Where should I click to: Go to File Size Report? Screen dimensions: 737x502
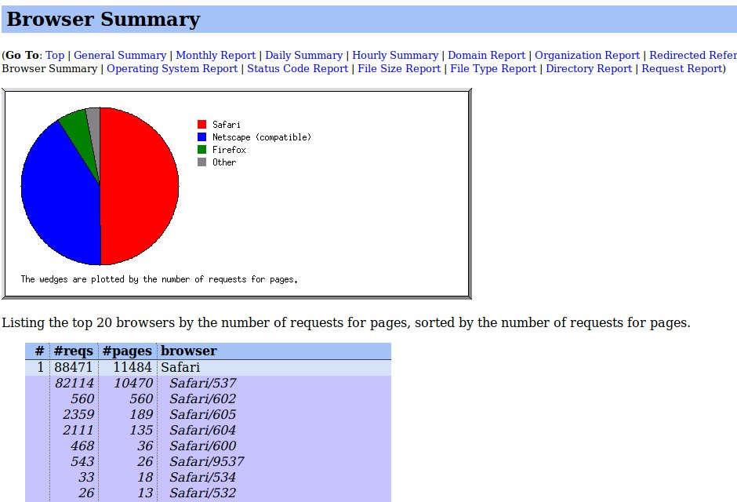tap(399, 68)
